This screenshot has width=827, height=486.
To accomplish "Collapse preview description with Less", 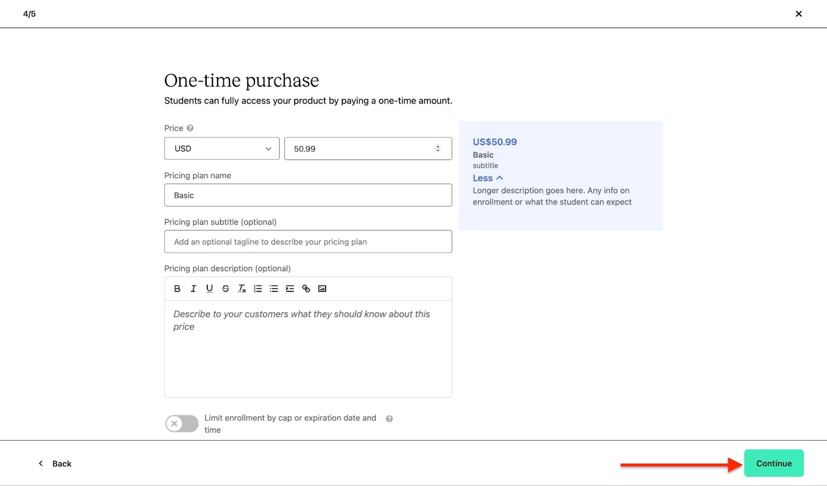I will pyautogui.click(x=487, y=178).
